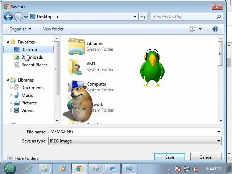Click the navigation pane scroll up arrow
Viewport: 232px width, 174px height.
pyautogui.click(x=57, y=38)
